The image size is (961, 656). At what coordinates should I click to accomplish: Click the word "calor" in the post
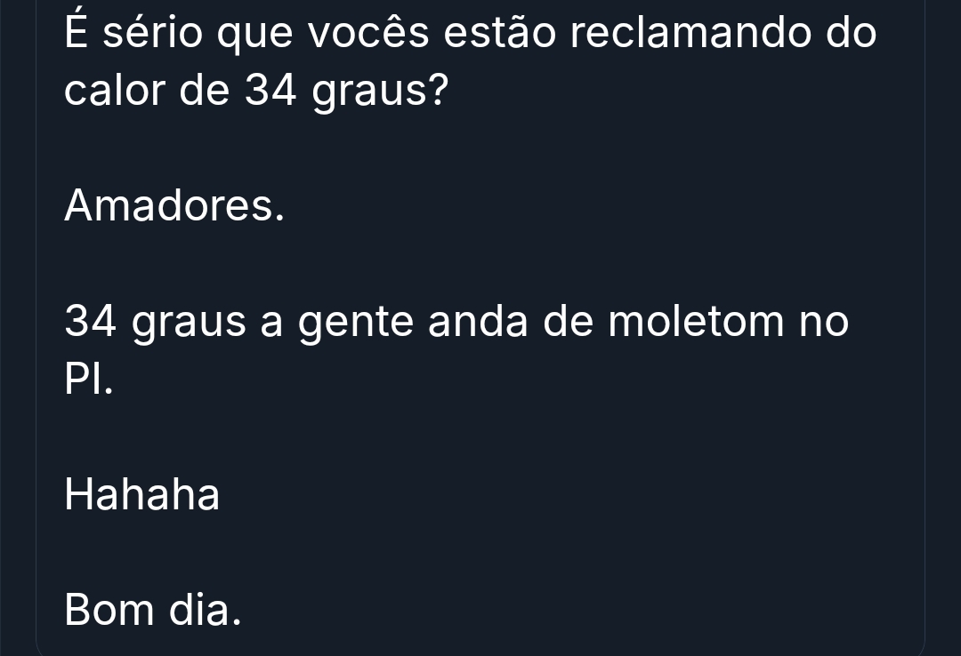coord(115,92)
